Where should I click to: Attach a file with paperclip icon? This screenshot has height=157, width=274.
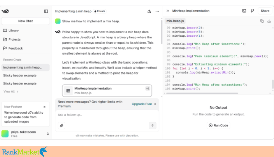tap(62, 126)
